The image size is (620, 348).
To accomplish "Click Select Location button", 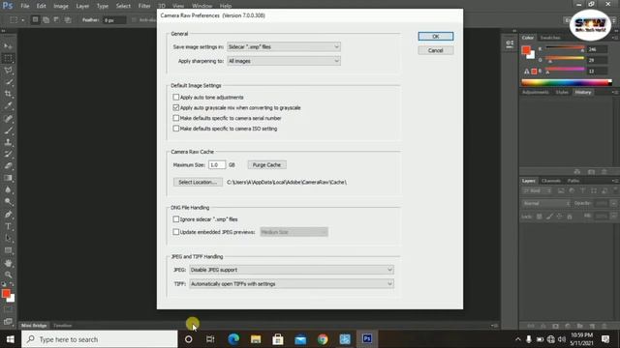I will pyautogui.click(x=198, y=183).
